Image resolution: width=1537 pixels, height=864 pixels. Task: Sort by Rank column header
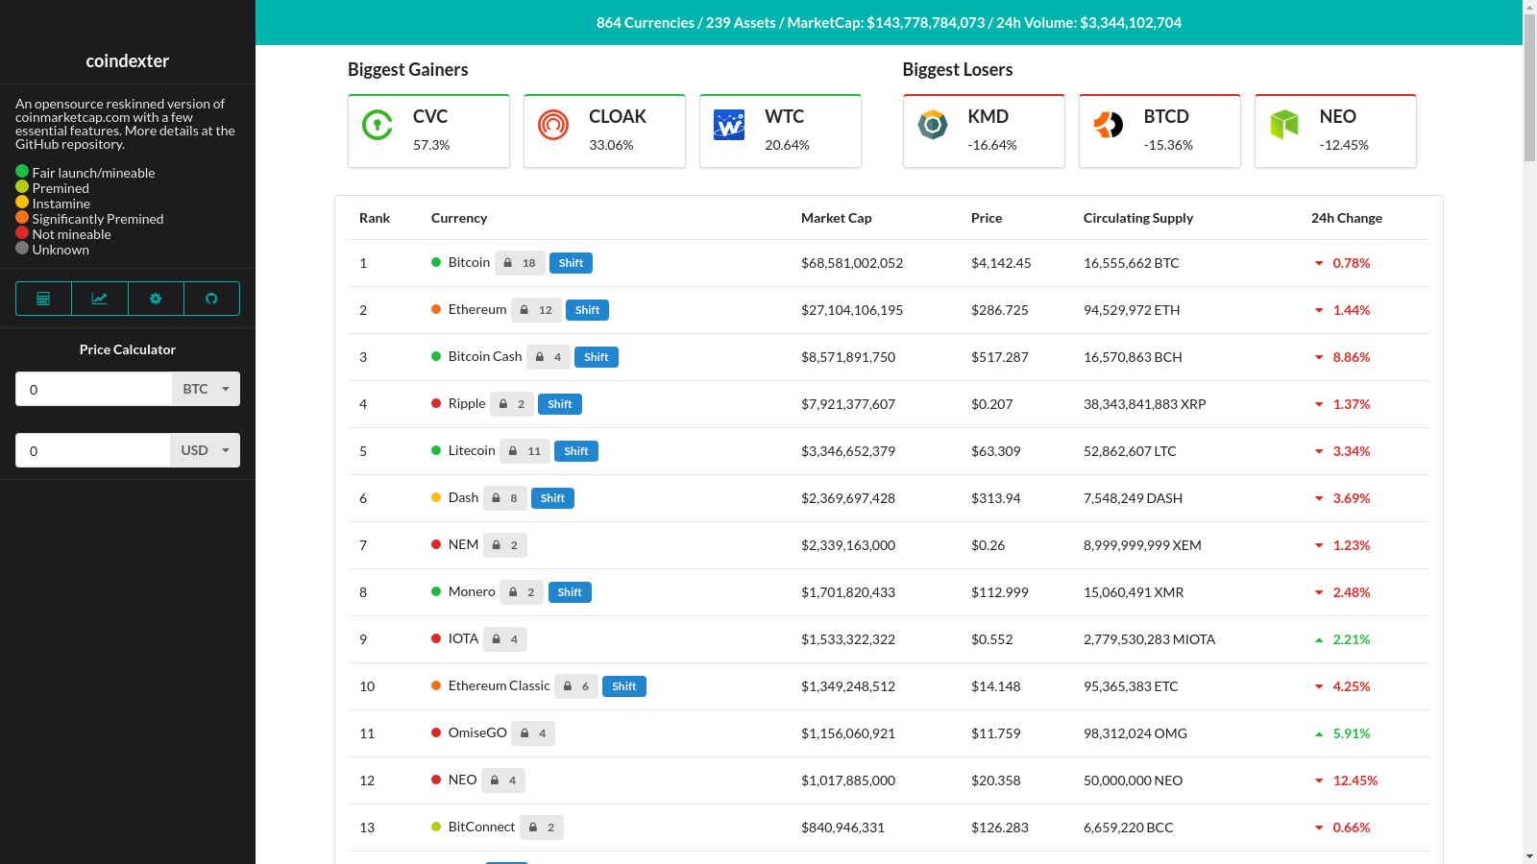(375, 218)
